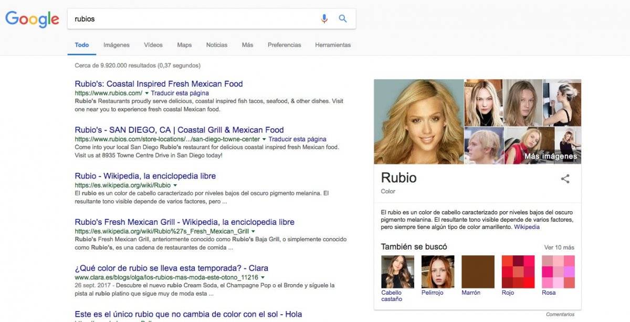Click Ver 10 más related searches
Screen dimensions: 630x322
[x=559, y=247]
